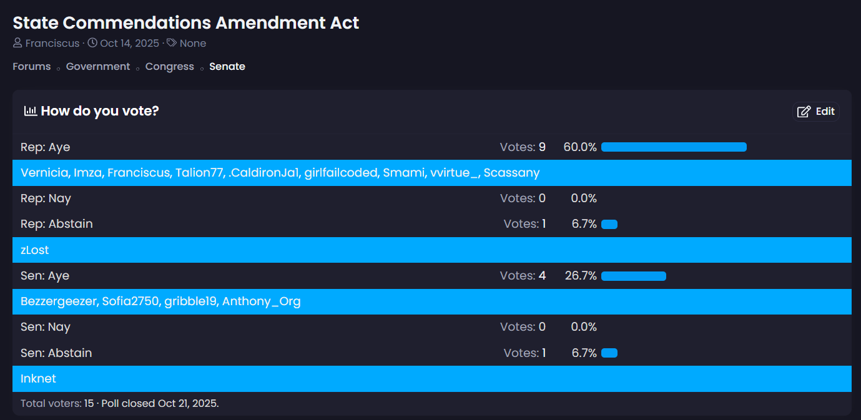Select the Senate breadcrumb

227,67
